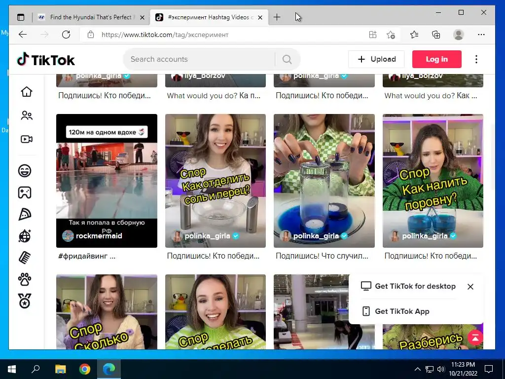
Task: Select the animals paw print category icon
Action: coord(25,279)
